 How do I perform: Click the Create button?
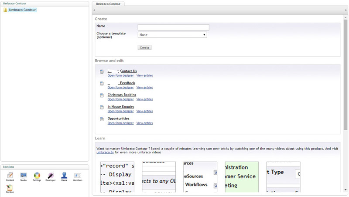click(144, 48)
